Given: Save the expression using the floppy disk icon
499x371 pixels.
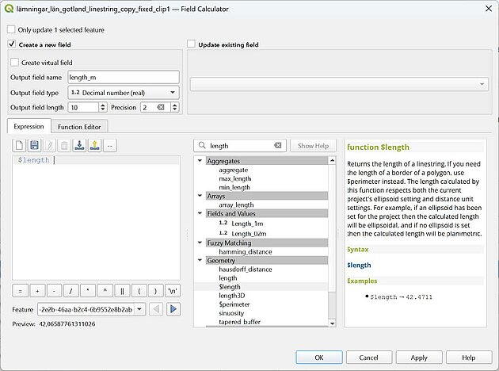Looking at the screenshot, I should pyautogui.click(x=34, y=146).
